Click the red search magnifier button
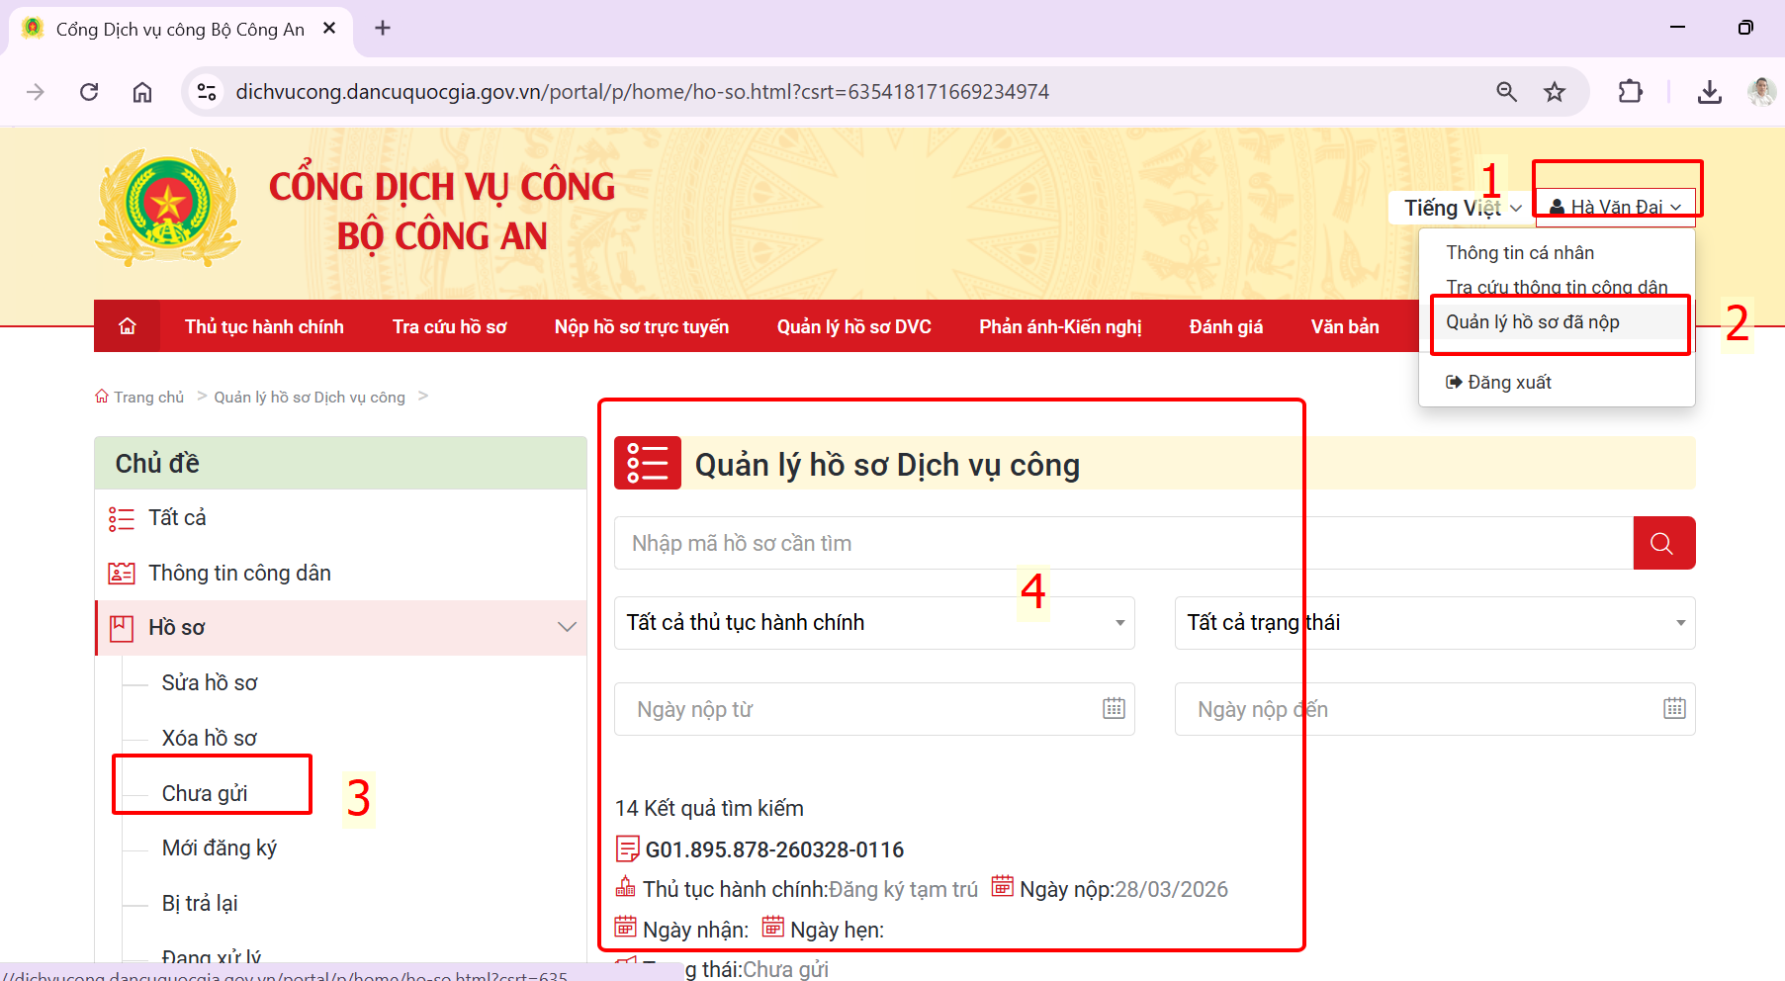1785x981 pixels. point(1663,543)
